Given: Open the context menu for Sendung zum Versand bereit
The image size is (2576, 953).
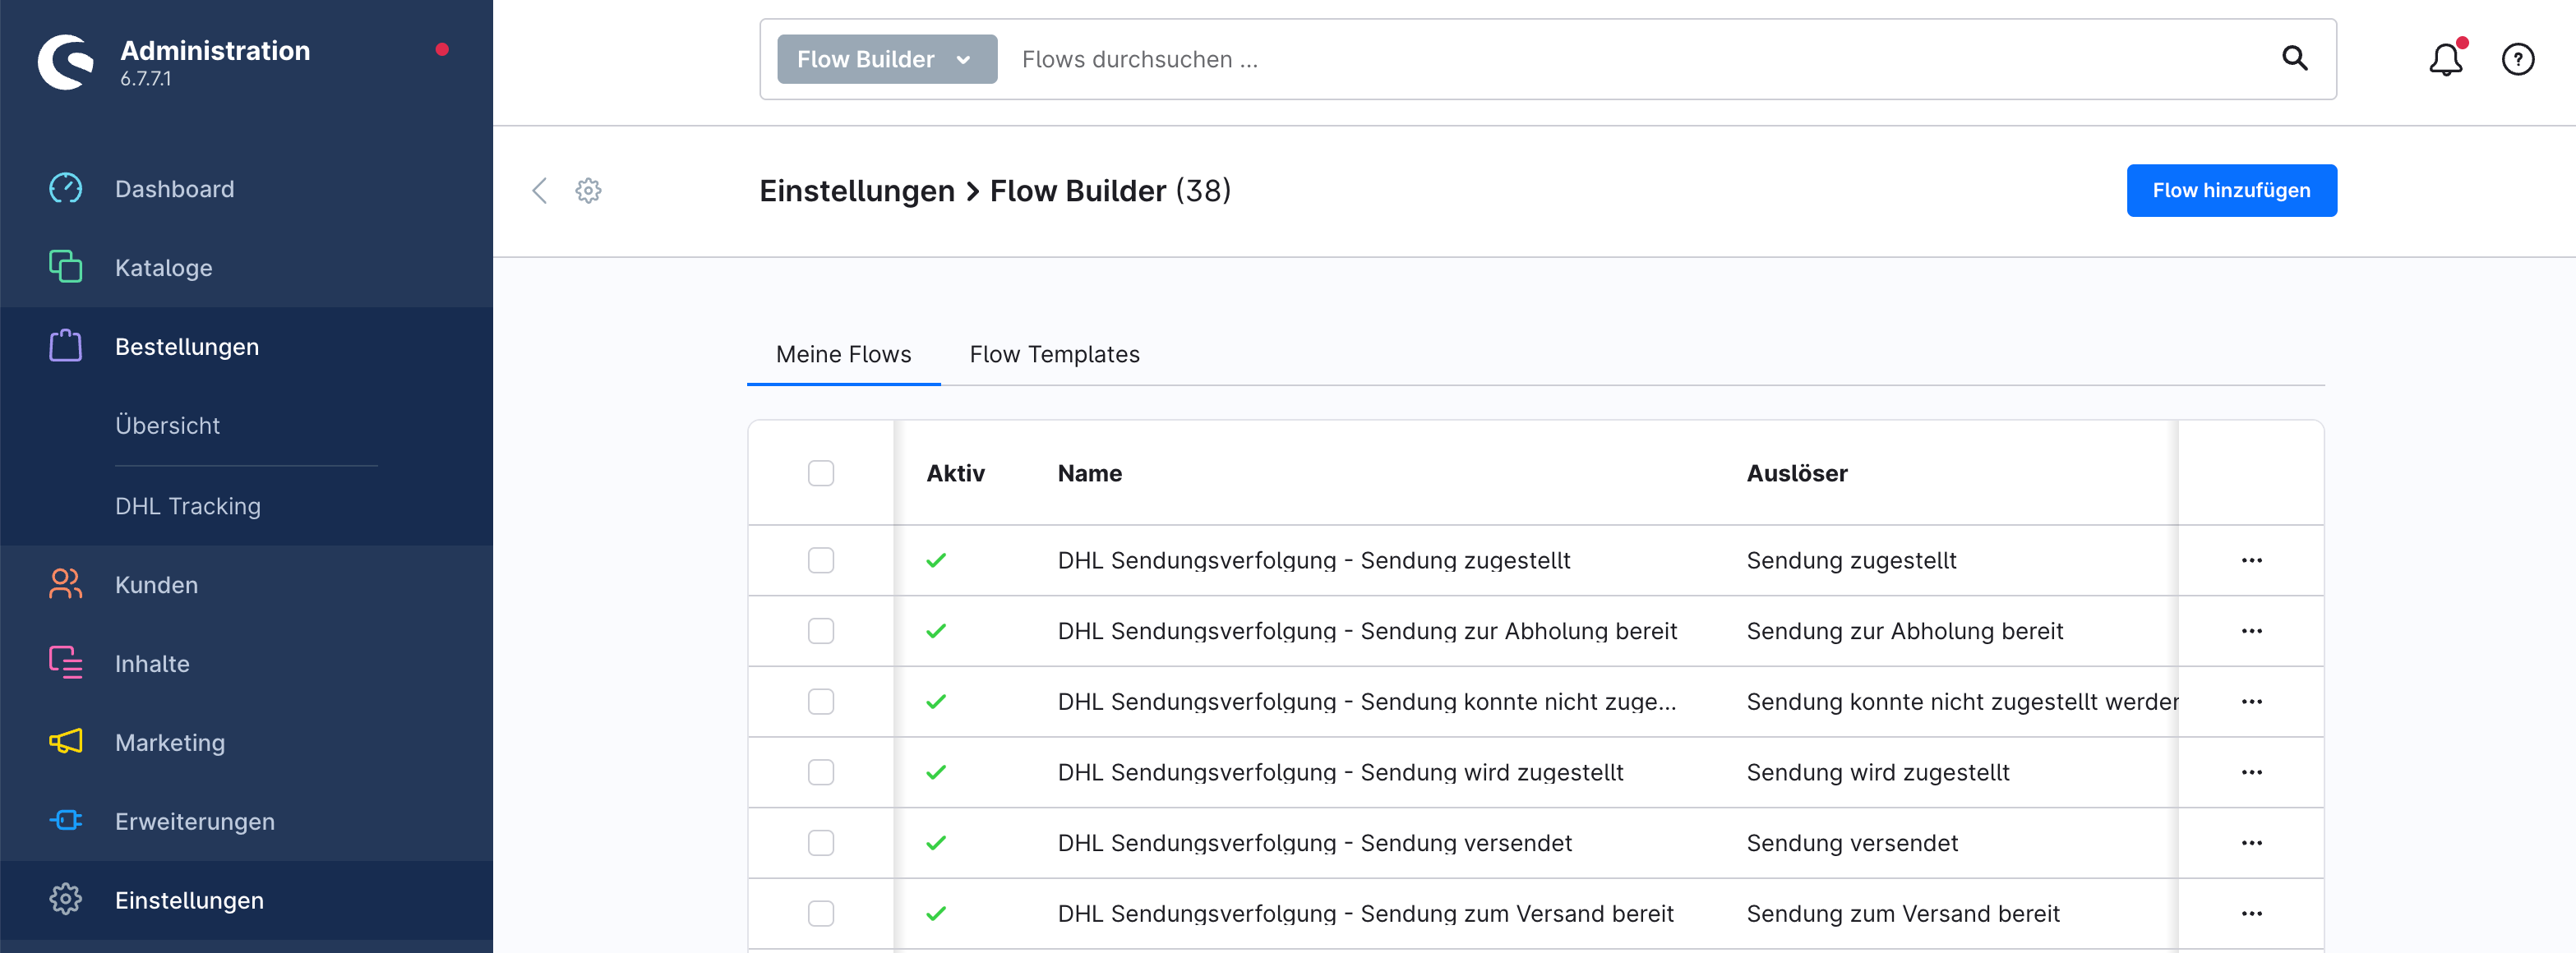Looking at the screenshot, I should tap(2252, 914).
